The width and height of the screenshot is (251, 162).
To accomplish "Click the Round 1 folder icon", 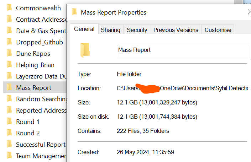I will [9, 121].
